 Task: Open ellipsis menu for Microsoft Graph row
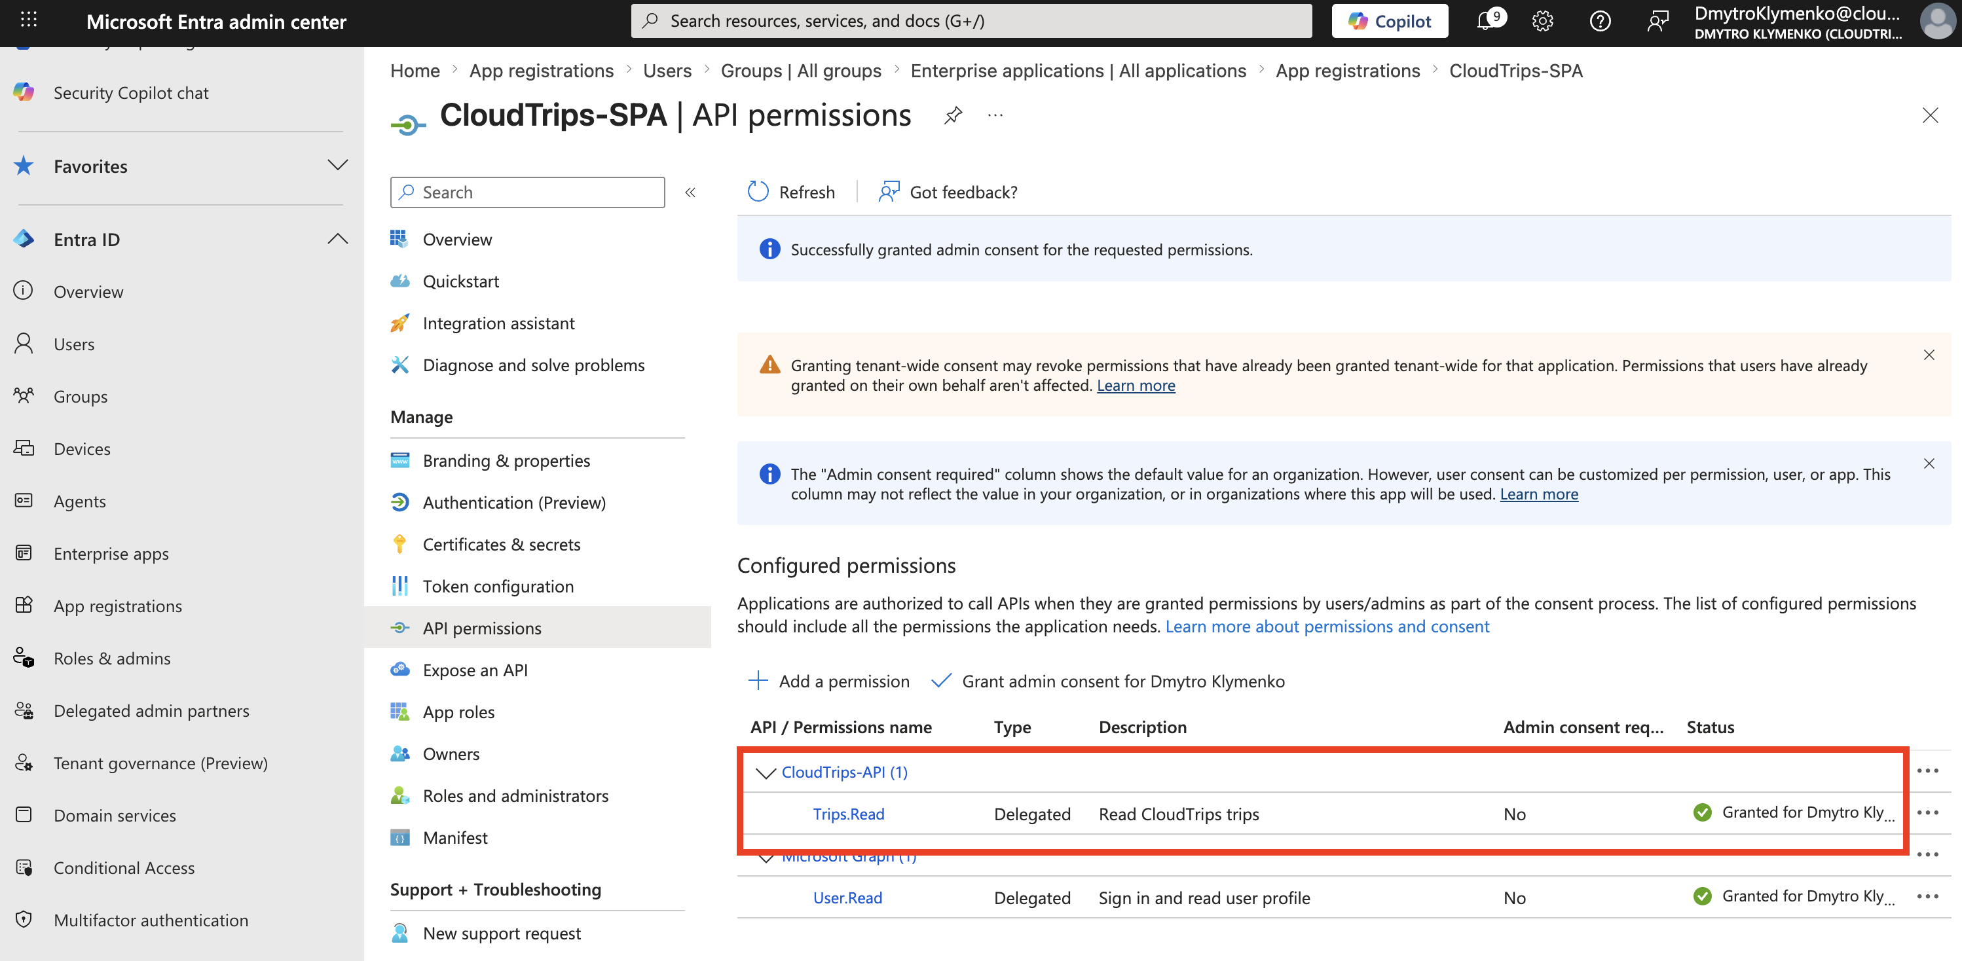tap(1928, 855)
